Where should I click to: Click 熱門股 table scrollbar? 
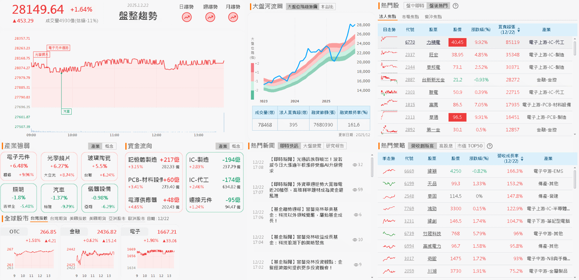[575, 49]
